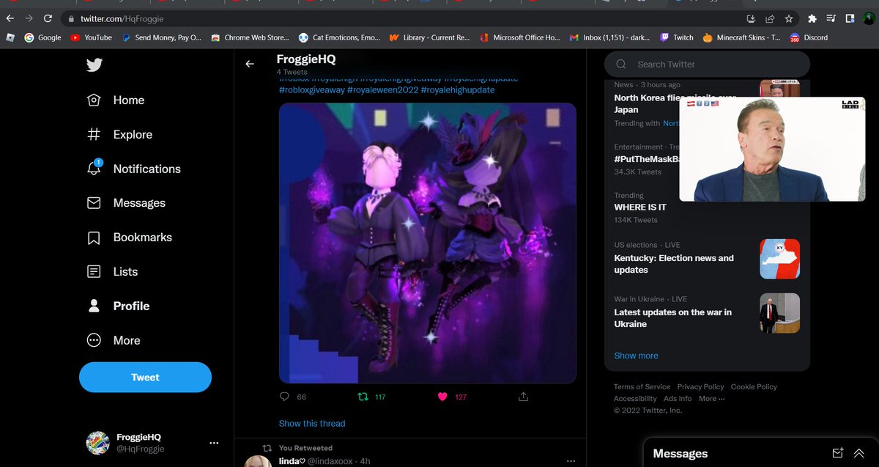Open the Discord bookmark

(x=809, y=37)
